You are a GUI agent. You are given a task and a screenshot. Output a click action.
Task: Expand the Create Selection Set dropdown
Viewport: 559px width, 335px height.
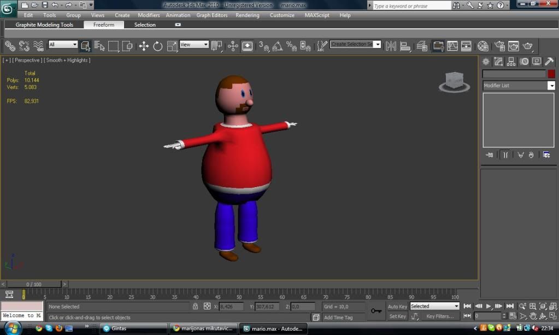click(378, 44)
